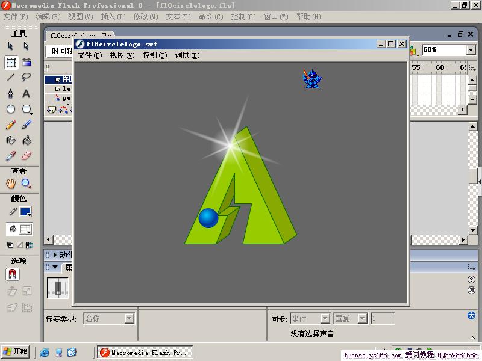Select the Hand tool
Screen dimensions: 482x361
click(x=11, y=184)
